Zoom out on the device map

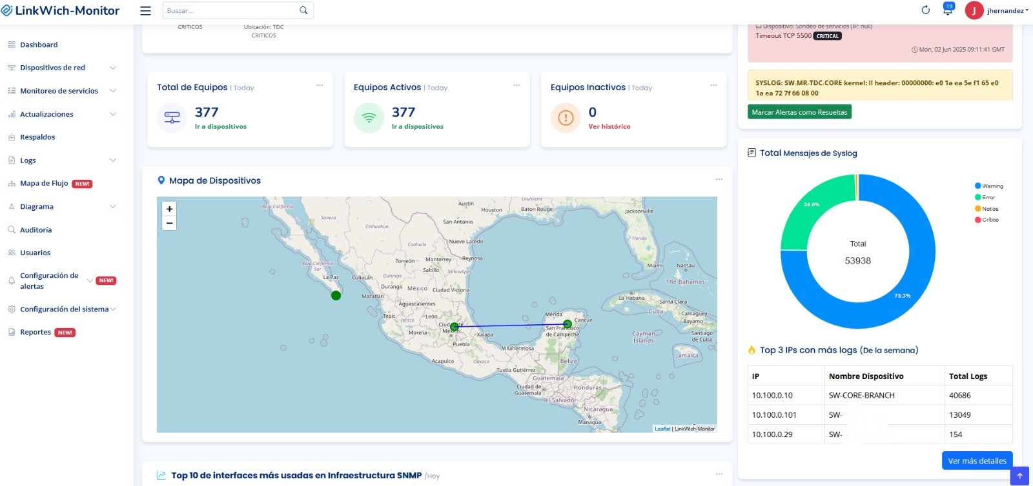[x=169, y=223]
